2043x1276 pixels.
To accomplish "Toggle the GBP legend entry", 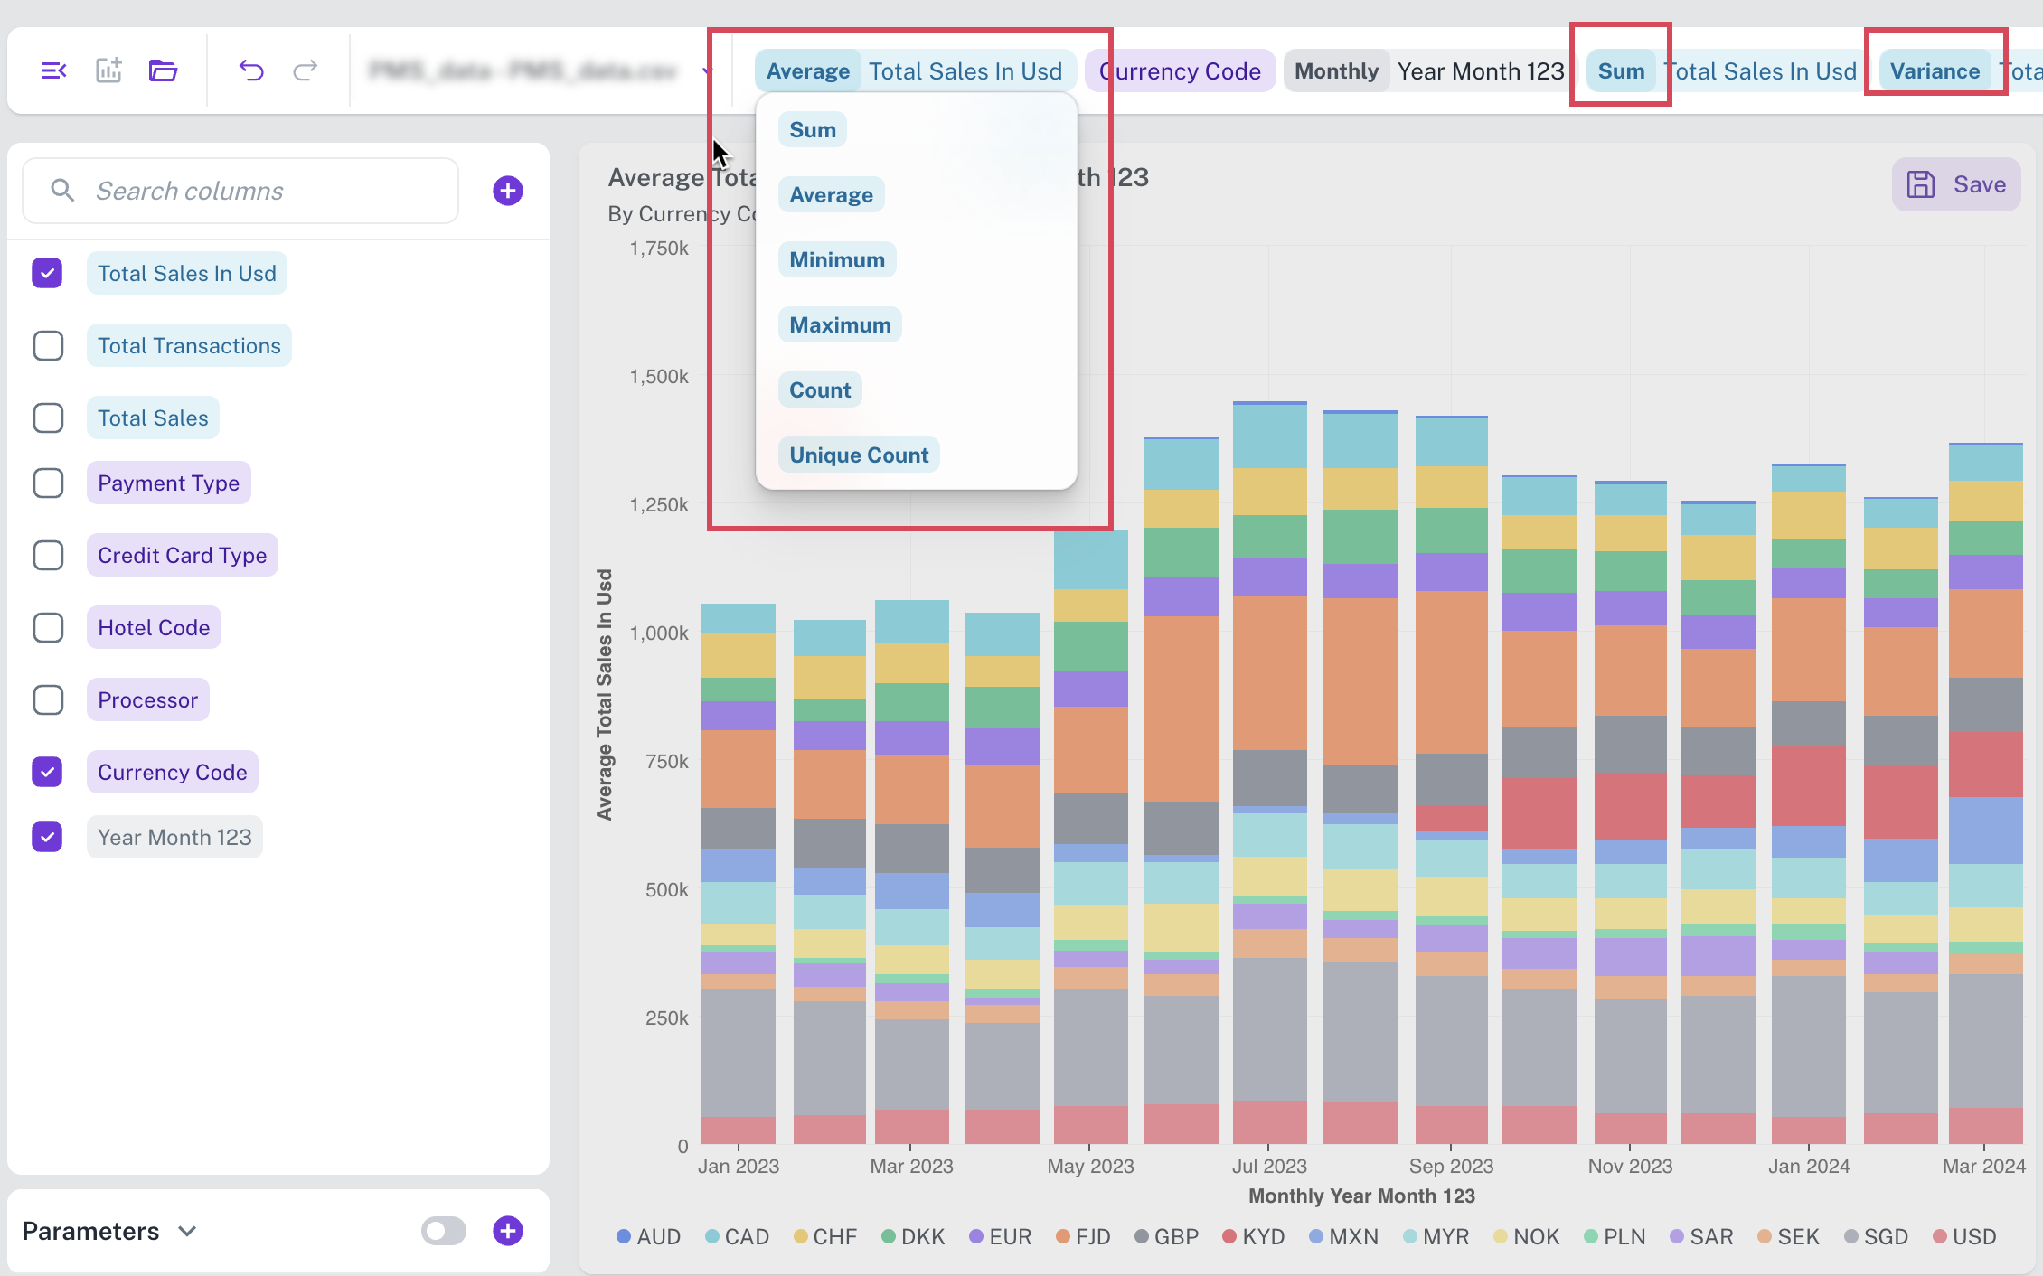I will (1166, 1236).
